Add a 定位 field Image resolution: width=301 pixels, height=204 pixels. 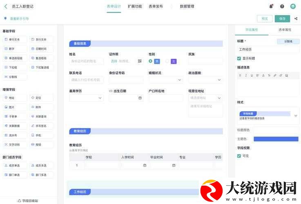pos(41,98)
